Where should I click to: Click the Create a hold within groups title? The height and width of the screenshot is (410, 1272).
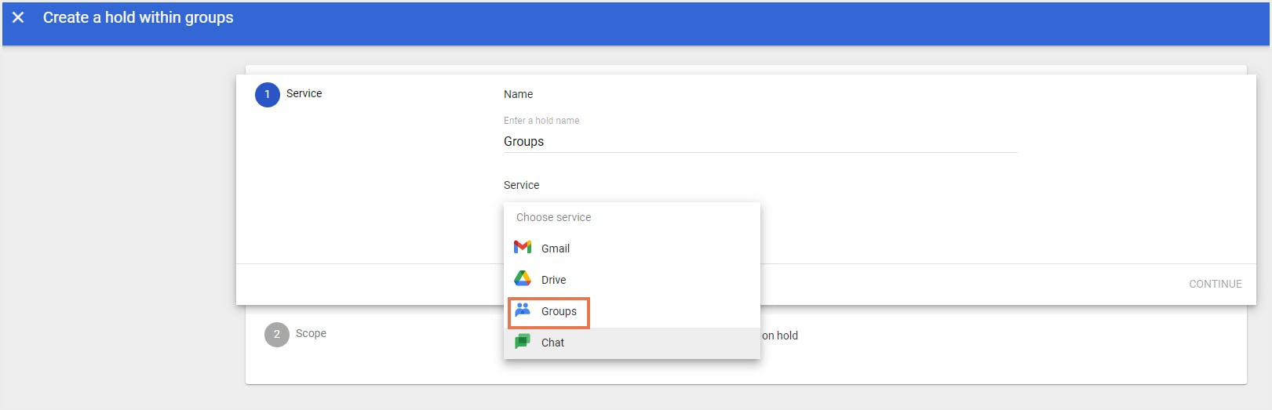tap(138, 17)
